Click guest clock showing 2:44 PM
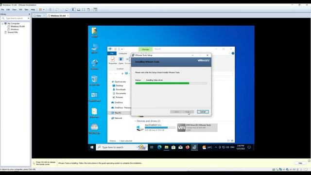311x175 pixels. point(241,147)
